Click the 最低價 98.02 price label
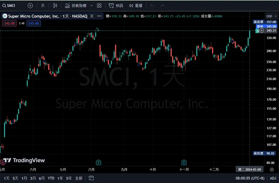Image resolution: width=279 pixels, height=183 pixels. click(x=264, y=153)
